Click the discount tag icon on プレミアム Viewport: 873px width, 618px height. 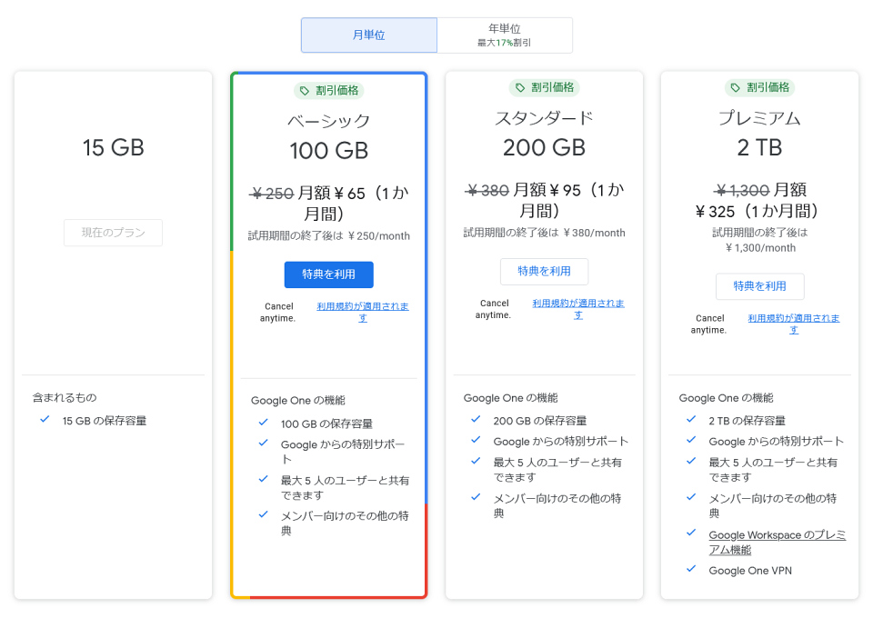click(735, 88)
